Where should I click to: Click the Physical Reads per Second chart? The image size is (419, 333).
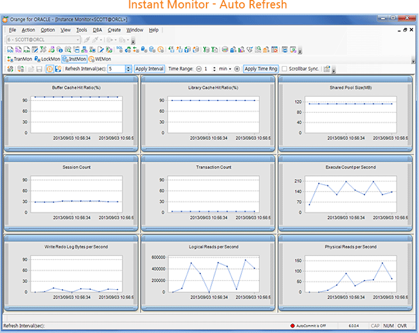coord(350,273)
